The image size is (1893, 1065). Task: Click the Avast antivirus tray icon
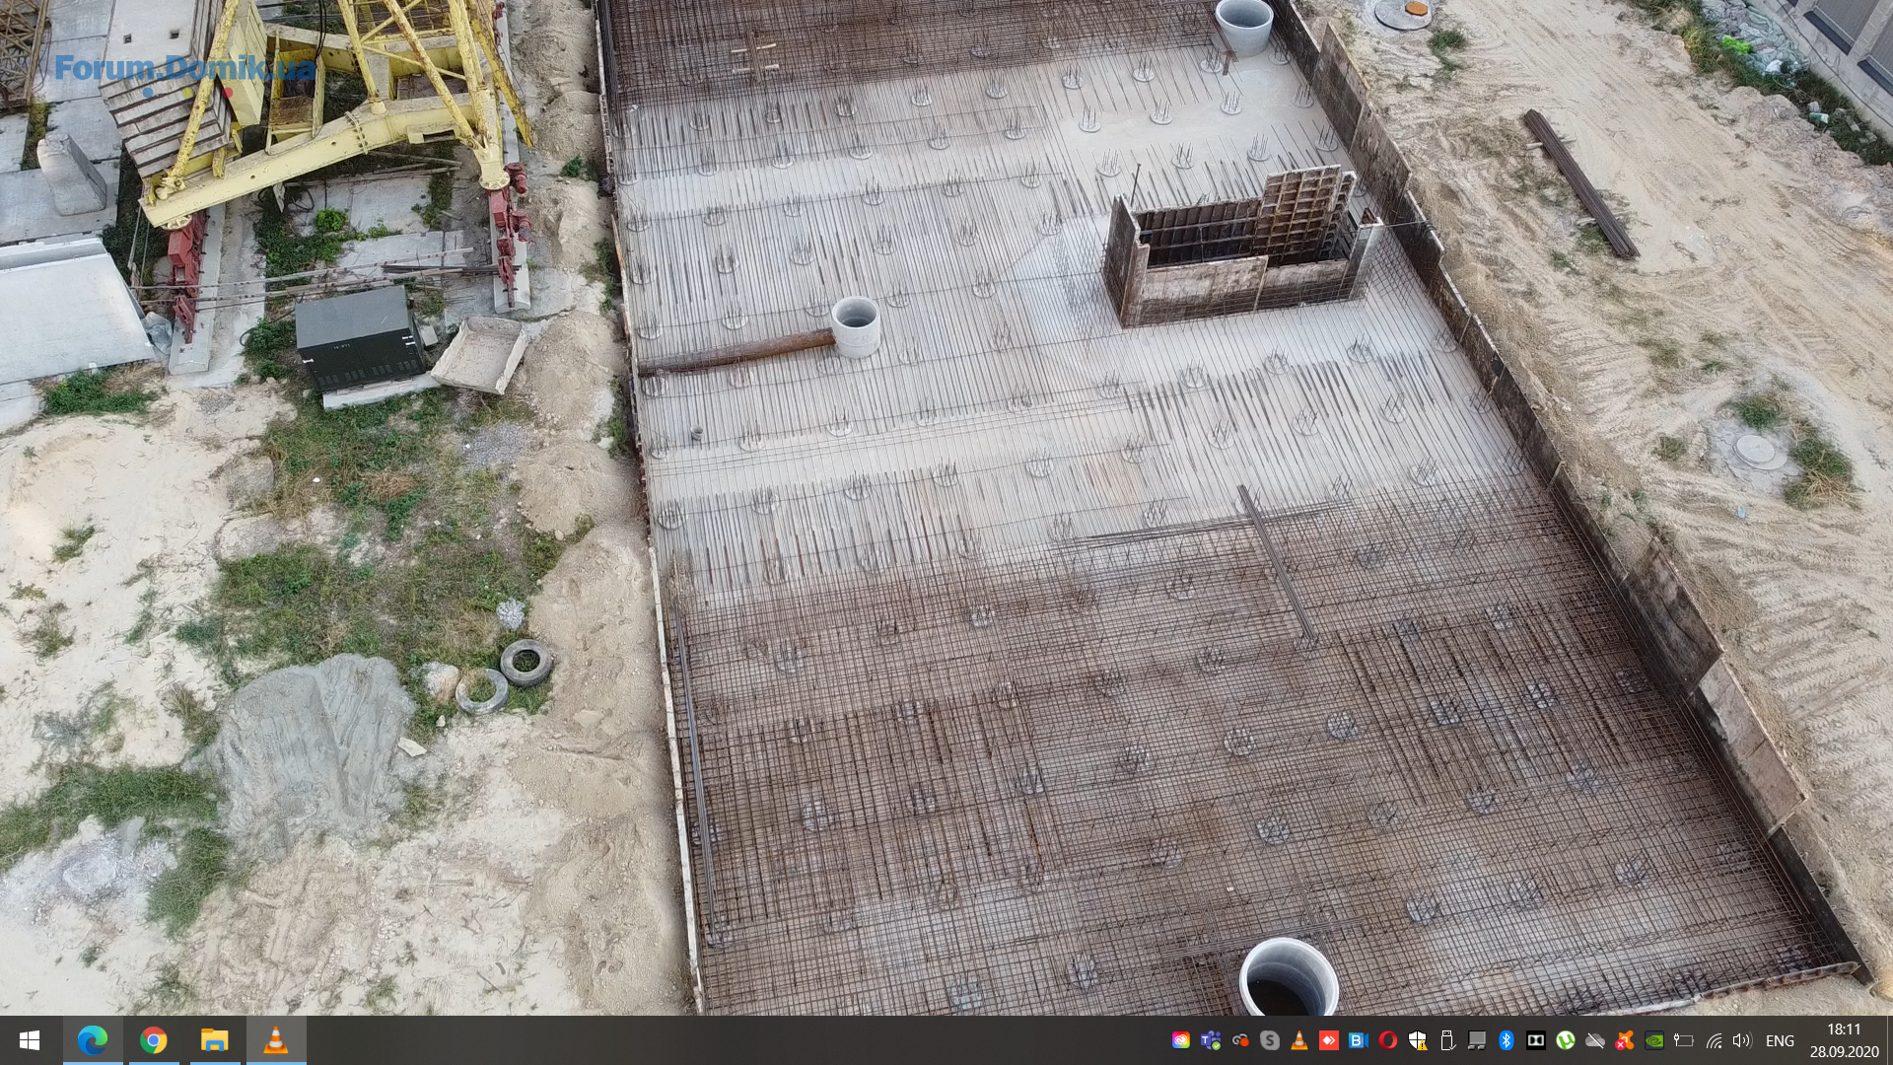(1625, 1040)
